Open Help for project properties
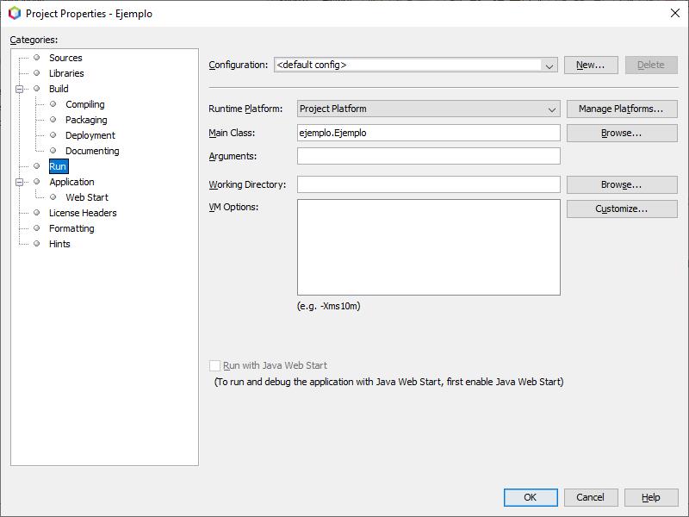This screenshot has width=689, height=517. tap(651, 497)
